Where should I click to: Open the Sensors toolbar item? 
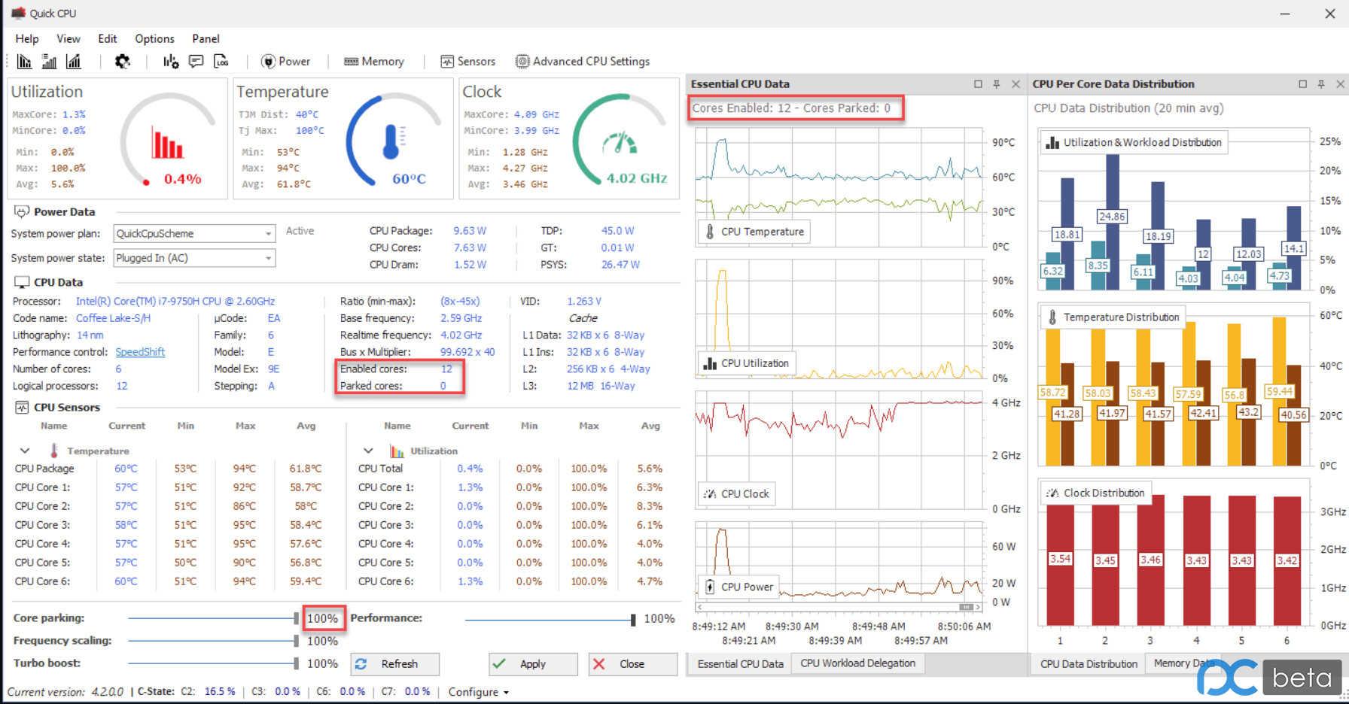tap(468, 62)
